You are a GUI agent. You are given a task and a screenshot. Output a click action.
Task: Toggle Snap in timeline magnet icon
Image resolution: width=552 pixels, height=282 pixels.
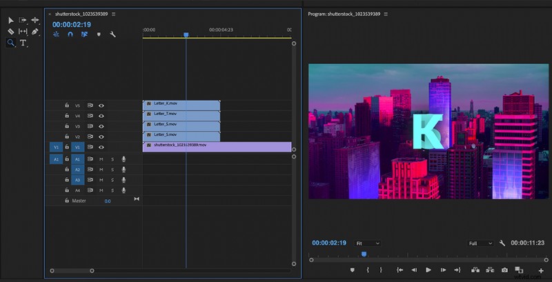coord(70,34)
